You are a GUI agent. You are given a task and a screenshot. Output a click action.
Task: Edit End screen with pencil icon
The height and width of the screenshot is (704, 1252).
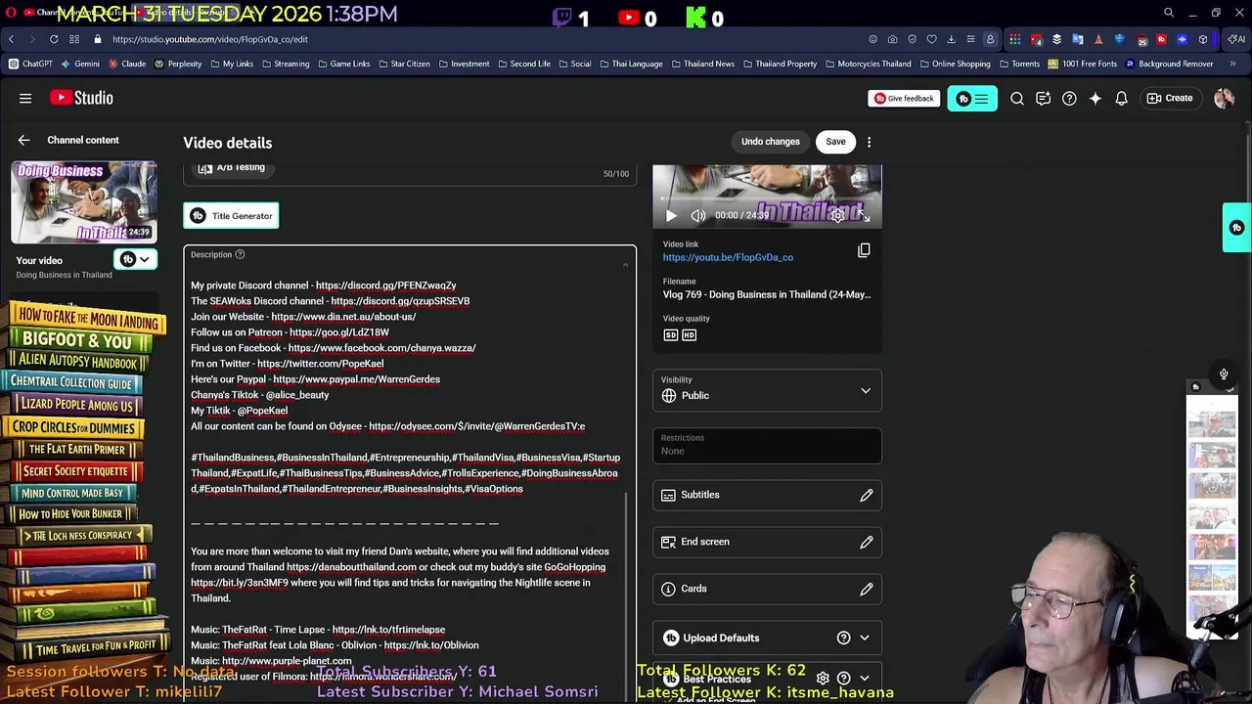coord(867,542)
